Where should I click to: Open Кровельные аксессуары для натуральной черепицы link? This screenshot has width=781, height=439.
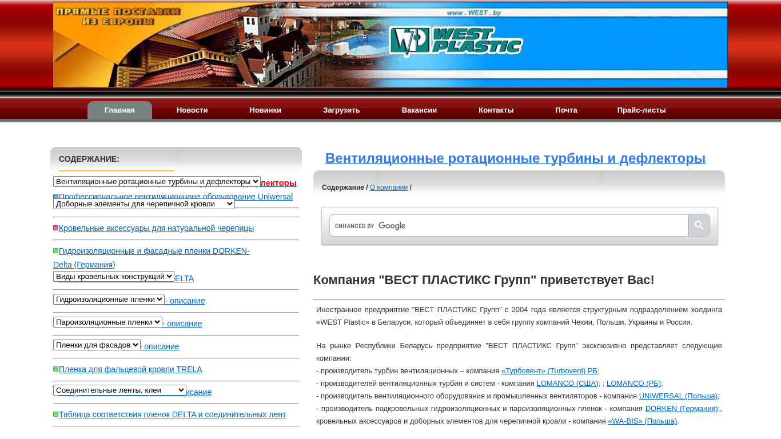pyautogui.click(x=156, y=228)
